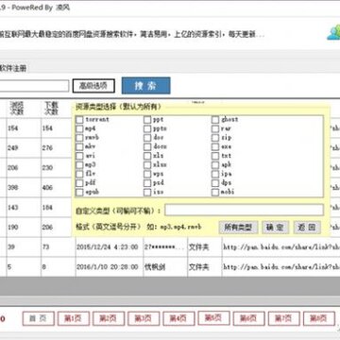The height and width of the screenshot is (340, 340).
Task: Select the xls checkbox
Action: point(147,156)
